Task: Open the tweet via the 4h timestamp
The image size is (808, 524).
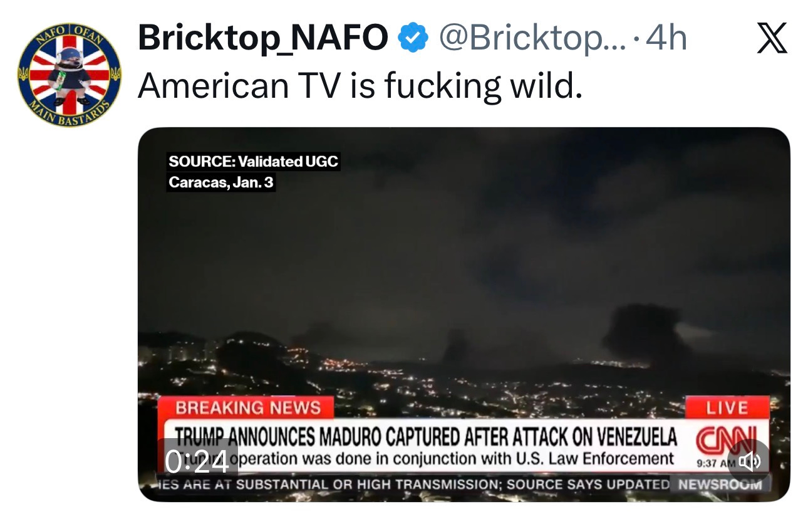Action: tap(666, 39)
